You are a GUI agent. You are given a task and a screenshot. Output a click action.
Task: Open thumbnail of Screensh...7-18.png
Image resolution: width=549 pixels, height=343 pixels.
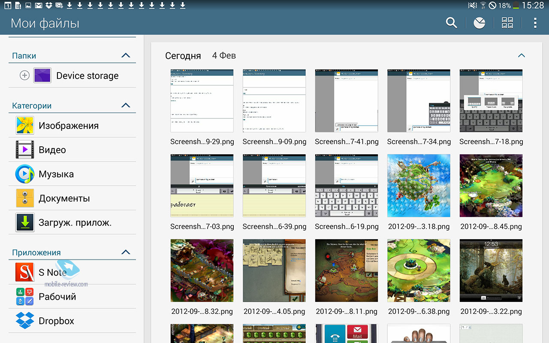pos(491,101)
